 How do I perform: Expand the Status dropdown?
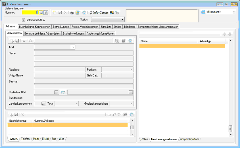tap(122, 20)
